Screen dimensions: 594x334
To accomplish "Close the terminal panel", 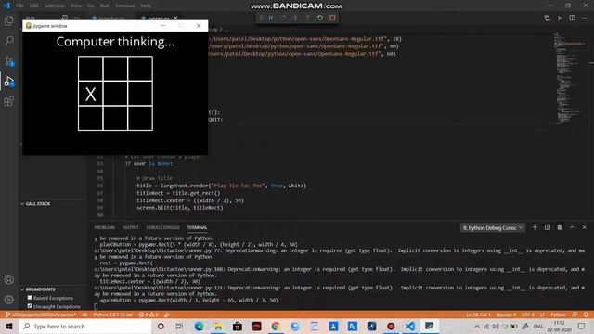I will tap(584, 227).
